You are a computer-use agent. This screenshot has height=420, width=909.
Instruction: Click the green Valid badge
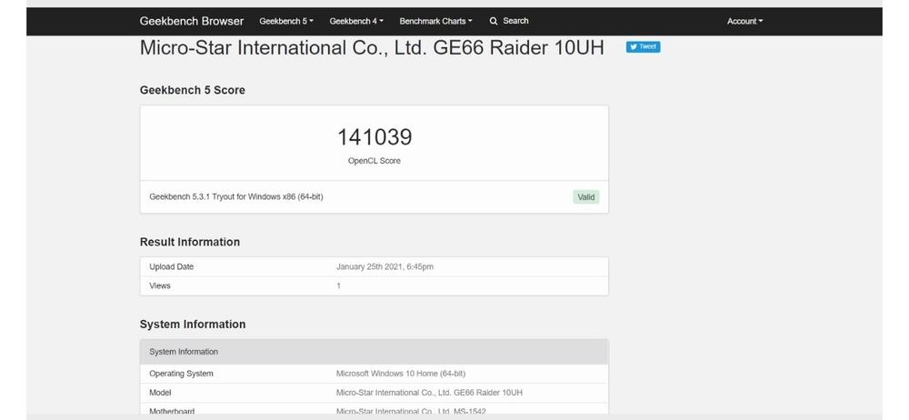coord(586,197)
